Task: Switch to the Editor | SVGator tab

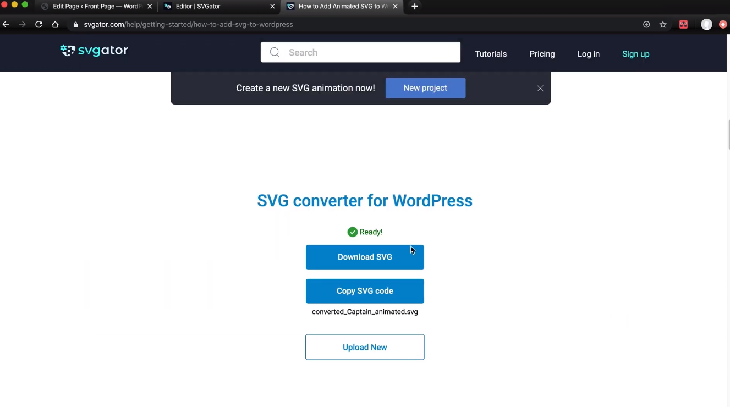Action: (219, 7)
